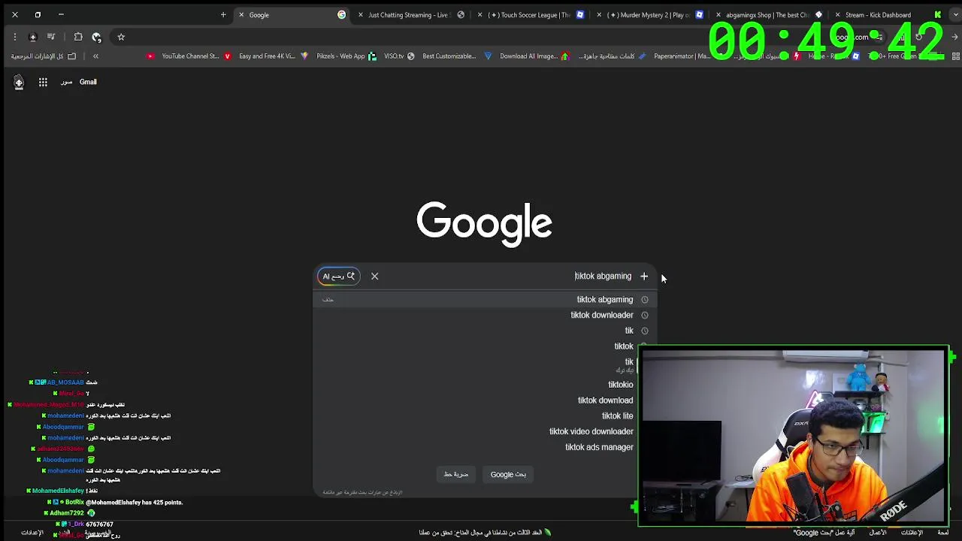The width and height of the screenshot is (962, 541).
Task: Click the plus icon in search box
Action: (x=644, y=277)
